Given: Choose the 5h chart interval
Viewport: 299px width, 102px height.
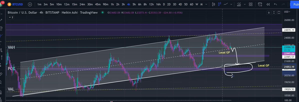Looking at the screenshot, I should 134,4.
